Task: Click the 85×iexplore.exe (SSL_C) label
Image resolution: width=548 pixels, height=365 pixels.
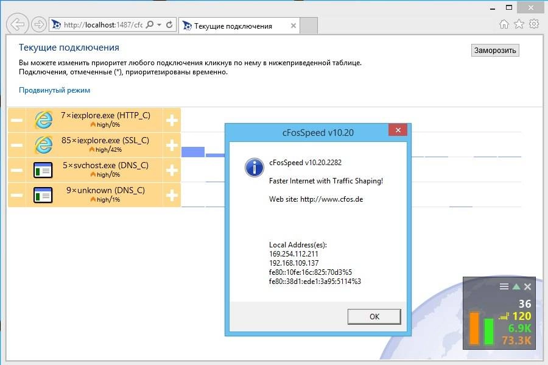Action: 105,140
